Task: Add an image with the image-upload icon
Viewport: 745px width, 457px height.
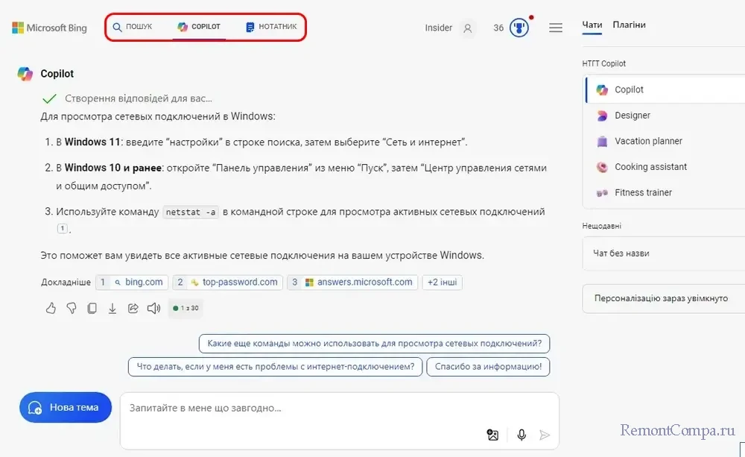Action: [x=492, y=435]
